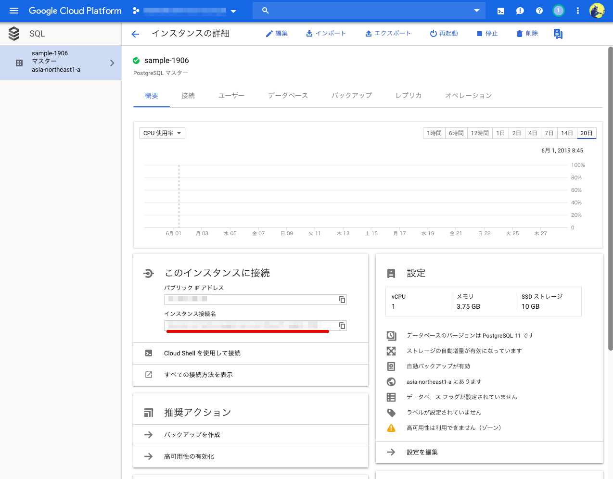Select the 6時間 time range
The width and height of the screenshot is (613, 479).
pos(456,133)
